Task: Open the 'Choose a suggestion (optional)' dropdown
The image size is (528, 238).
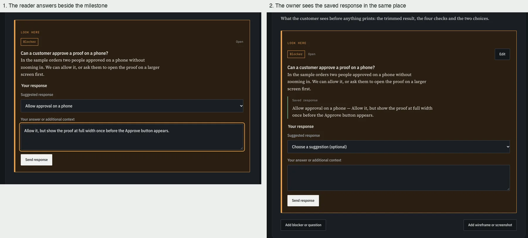Action: click(398, 147)
